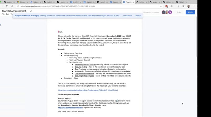Click the cloud document status icon
The image size is (211, 117).
(31, 11)
